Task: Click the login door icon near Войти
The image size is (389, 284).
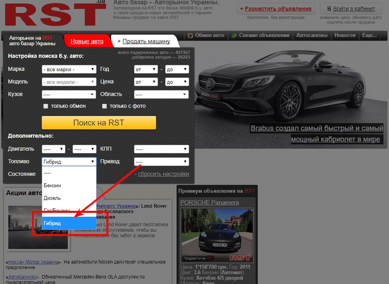Action: tap(329, 9)
